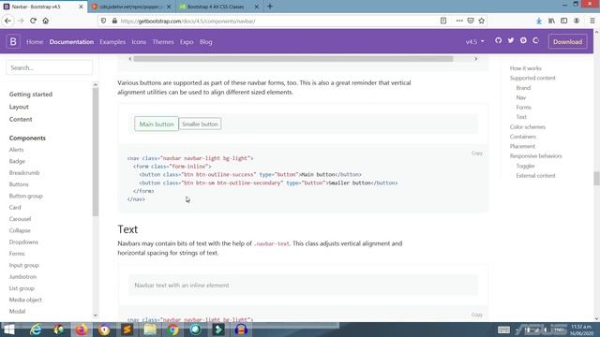Screen dimensions: 600x337
Task: Expand Layout sidebar section
Action: [19, 107]
